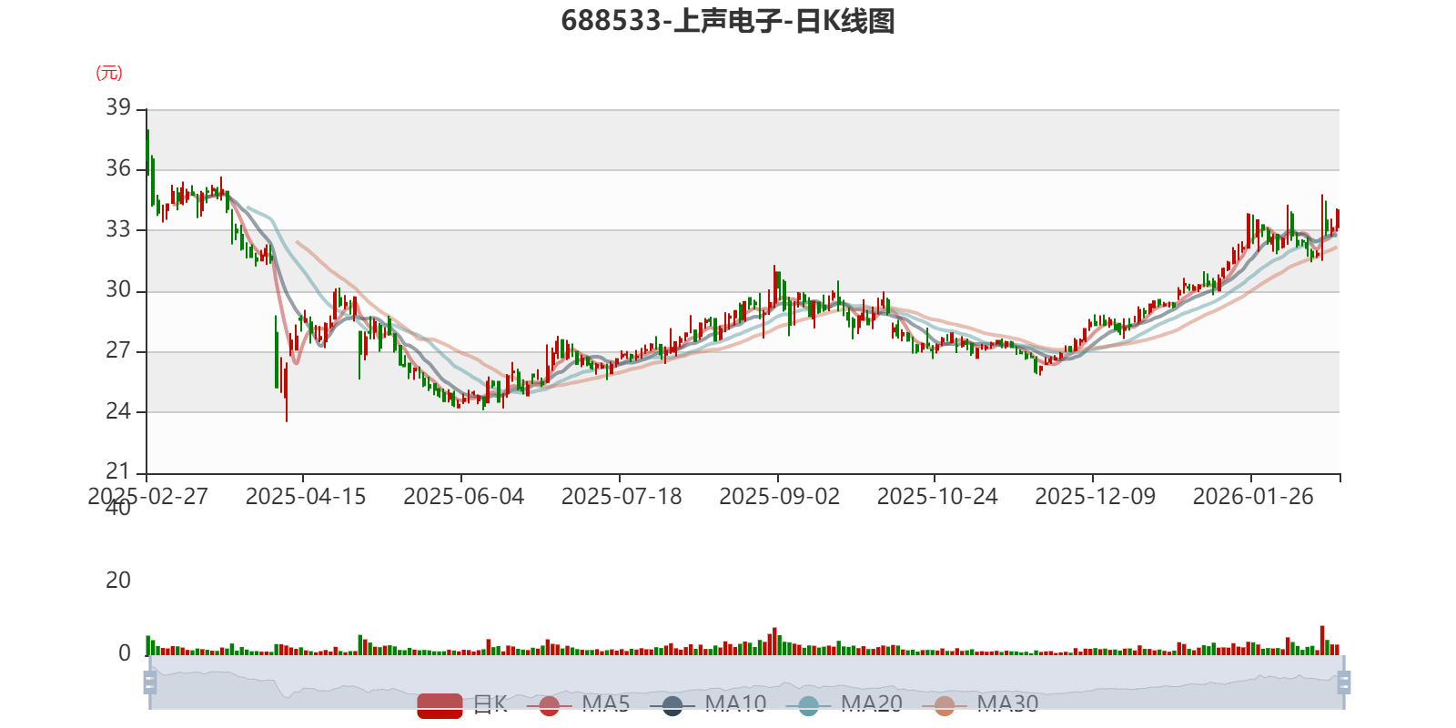Toggle the 日K candlestick legend icon
Screen dimensions: 1456x728
440,704
